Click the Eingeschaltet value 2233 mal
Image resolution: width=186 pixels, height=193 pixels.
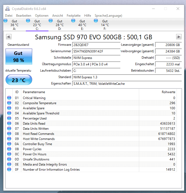(x=169, y=64)
